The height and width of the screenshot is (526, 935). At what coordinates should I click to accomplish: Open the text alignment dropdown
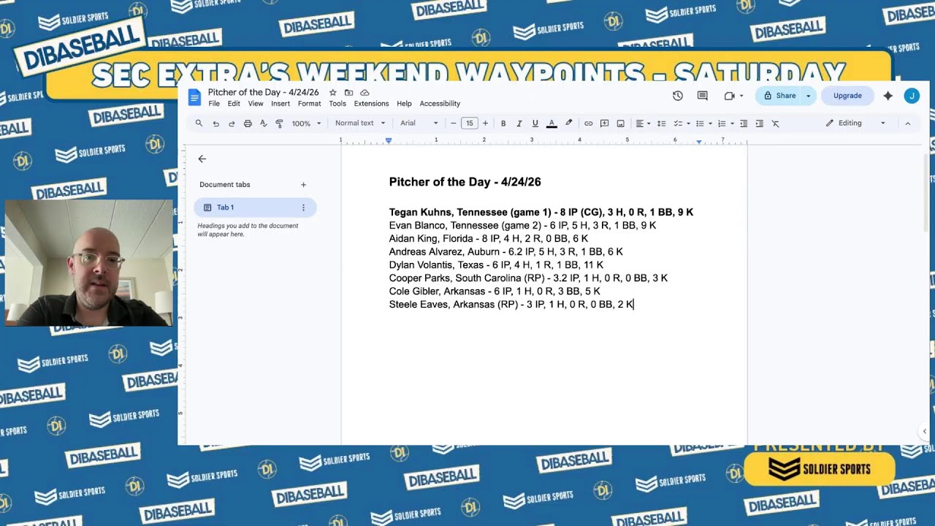[642, 123]
